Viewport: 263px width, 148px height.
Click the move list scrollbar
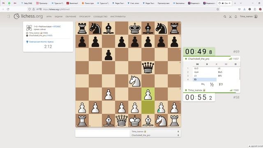pyautogui.click(x=240, y=74)
